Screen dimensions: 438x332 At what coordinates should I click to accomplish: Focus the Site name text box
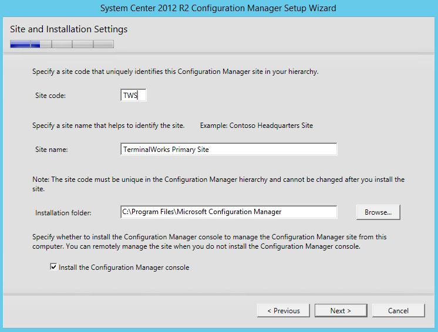coord(229,149)
